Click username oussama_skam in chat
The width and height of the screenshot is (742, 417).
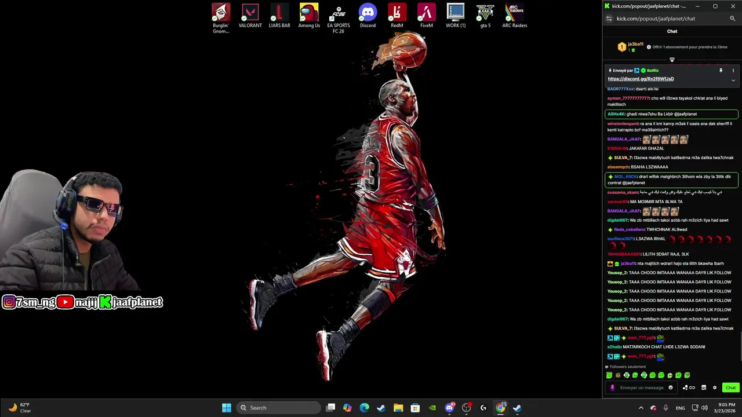click(x=623, y=192)
